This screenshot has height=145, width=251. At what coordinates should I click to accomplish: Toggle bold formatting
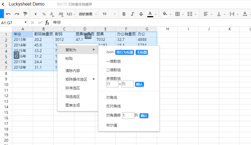pos(124,14)
